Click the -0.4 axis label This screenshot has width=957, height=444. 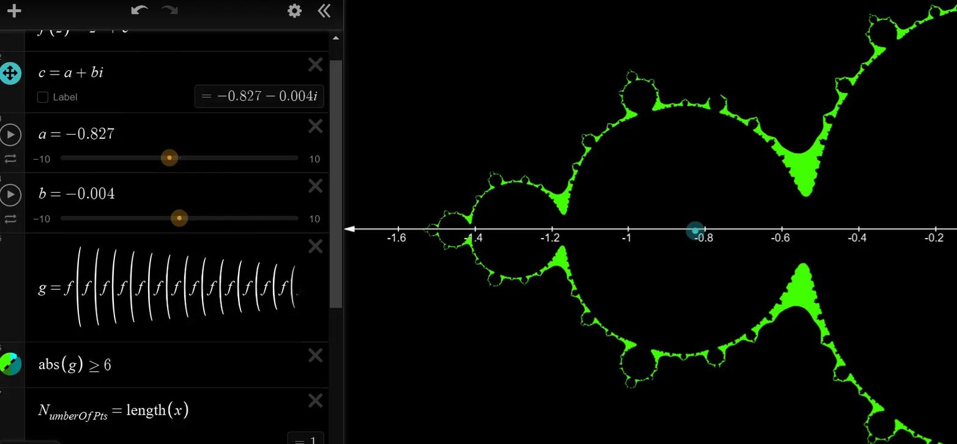(857, 239)
